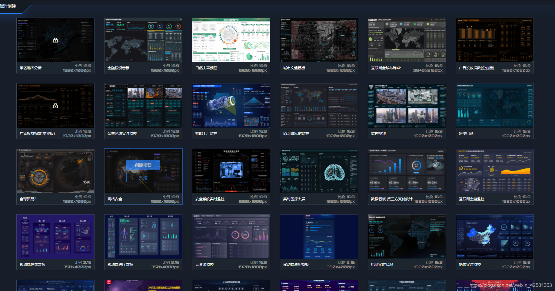
Task: Select the 互联网金融监控 template thumbnail
Action: (x=495, y=171)
